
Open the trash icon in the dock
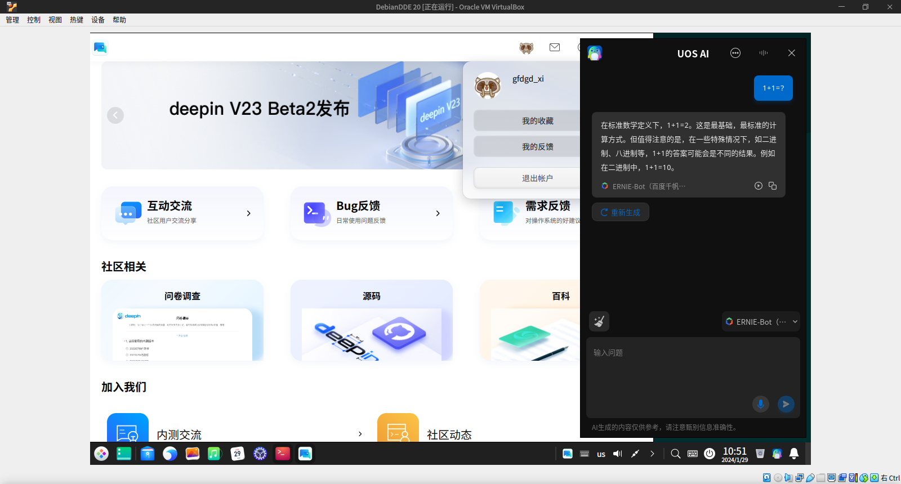click(760, 454)
